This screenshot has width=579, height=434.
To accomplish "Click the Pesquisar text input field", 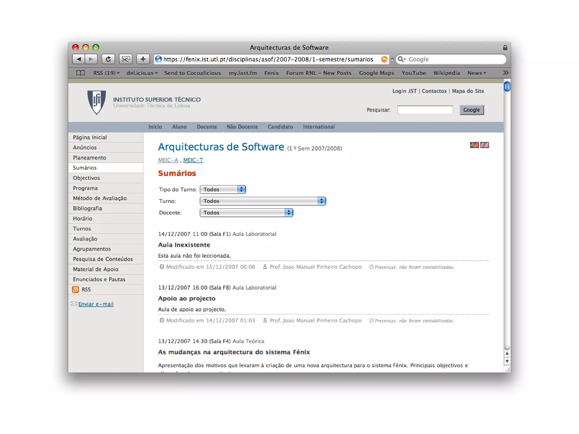I will pyautogui.click(x=425, y=110).
